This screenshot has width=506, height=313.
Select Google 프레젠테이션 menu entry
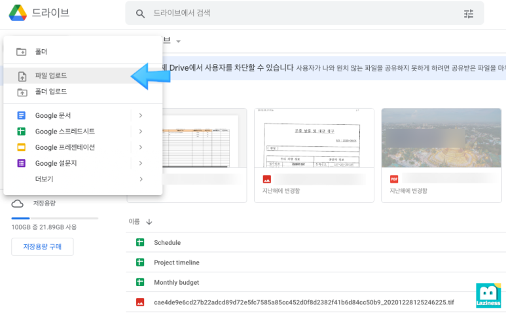pyautogui.click(x=82, y=147)
